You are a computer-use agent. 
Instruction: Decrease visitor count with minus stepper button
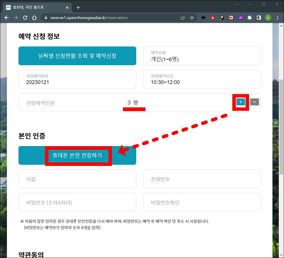pos(254,102)
